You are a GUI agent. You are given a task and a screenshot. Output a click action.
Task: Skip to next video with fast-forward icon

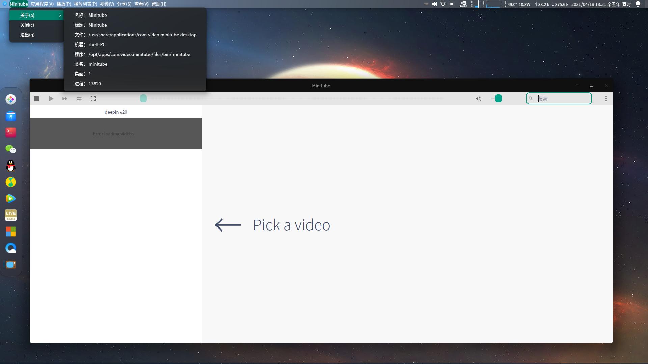click(65, 99)
